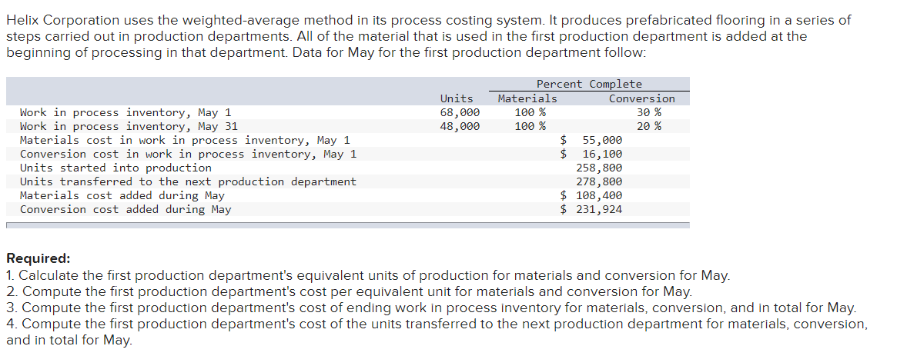Image resolution: width=897 pixels, height=356 pixels.
Task: Click the $ 108,400 materials cost added value
Action: 591,195
